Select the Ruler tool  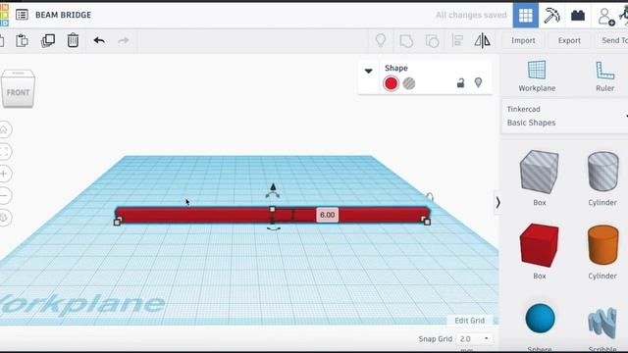tap(604, 76)
